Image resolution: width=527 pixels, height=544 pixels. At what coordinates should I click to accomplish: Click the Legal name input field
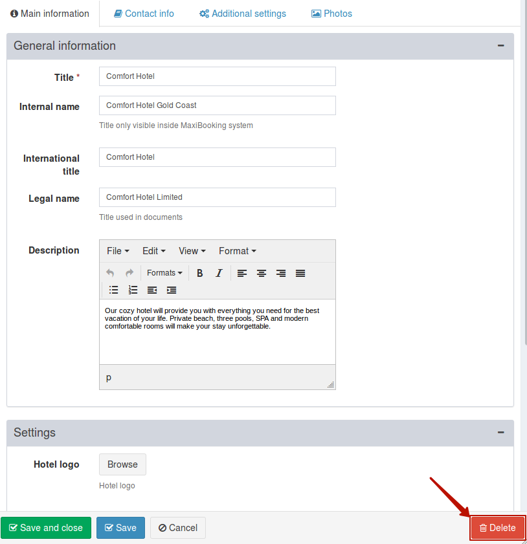pos(218,197)
